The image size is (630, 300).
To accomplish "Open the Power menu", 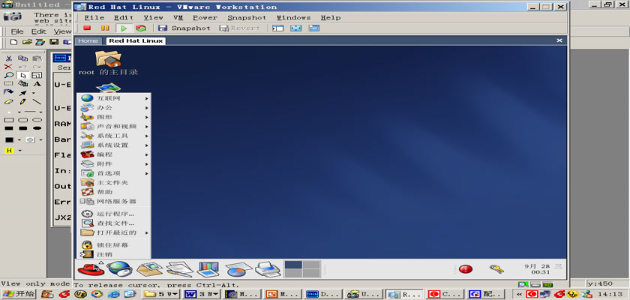I will (205, 18).
